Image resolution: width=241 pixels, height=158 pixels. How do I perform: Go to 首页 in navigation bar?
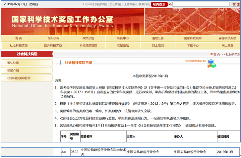19,38
